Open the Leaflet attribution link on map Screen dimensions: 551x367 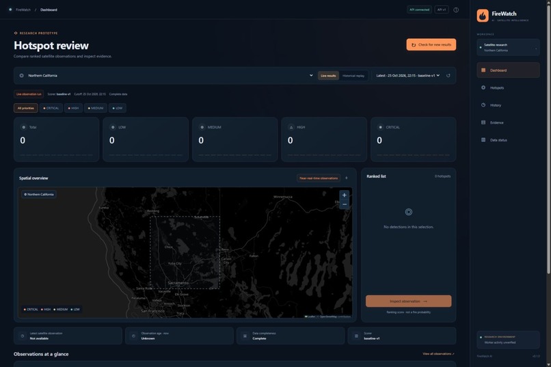click(x=310, y=316)
